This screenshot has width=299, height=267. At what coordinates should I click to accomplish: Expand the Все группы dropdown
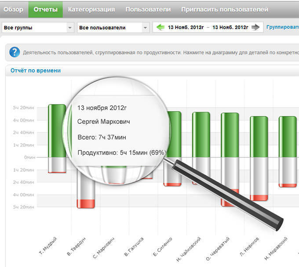(38, 28)
